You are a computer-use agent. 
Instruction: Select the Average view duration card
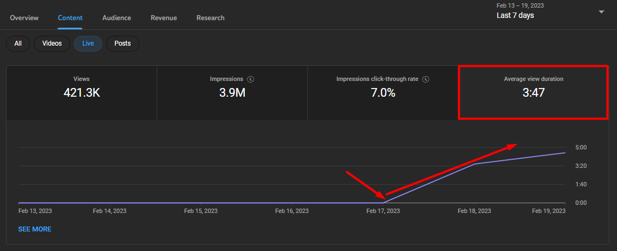pyautogui.click(x=534, y=93)
